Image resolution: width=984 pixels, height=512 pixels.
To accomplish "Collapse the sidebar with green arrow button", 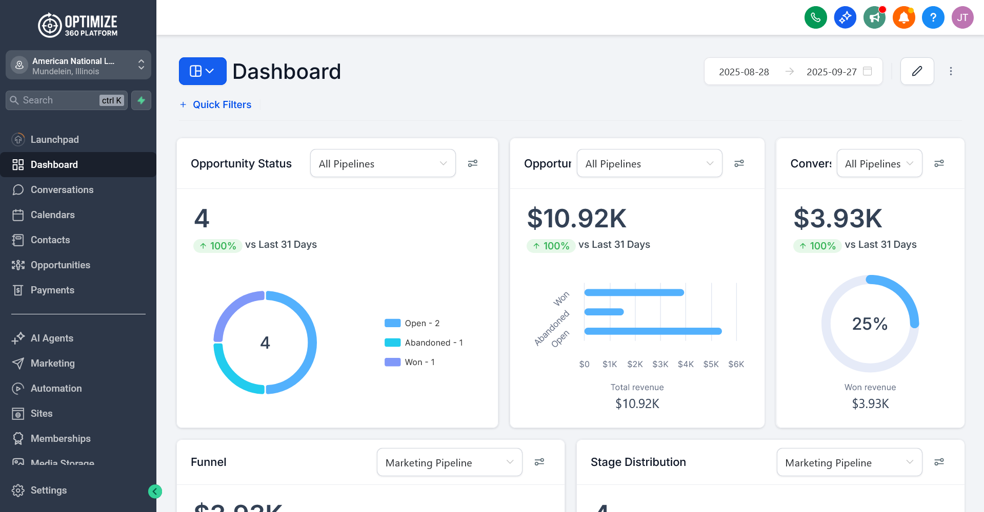I will tap(155, 492).
